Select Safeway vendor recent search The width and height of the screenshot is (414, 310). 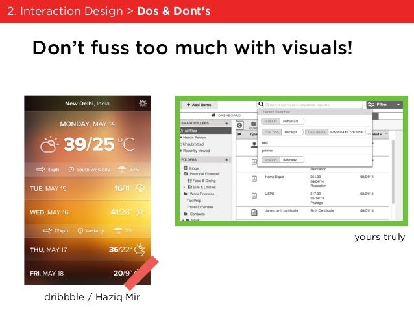pos(282,160)
